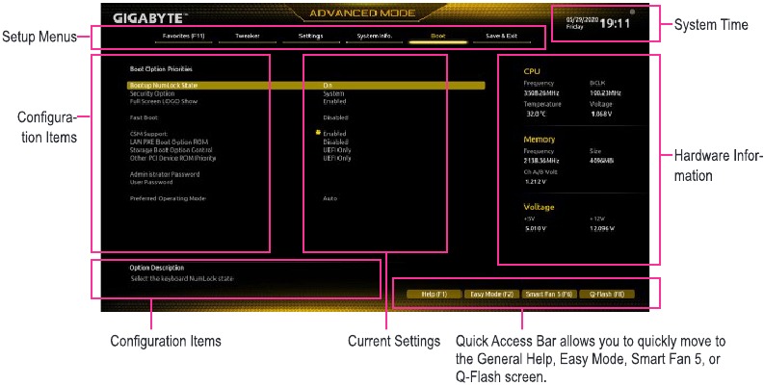The height and width of the screenshot is (386, 764).
Task: Select the Save & Exit tab
Action: pos(501,36)
